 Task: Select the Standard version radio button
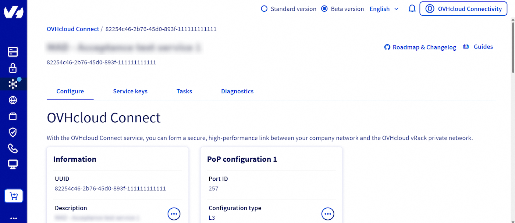pyautogui.click(x=264, y=9)
